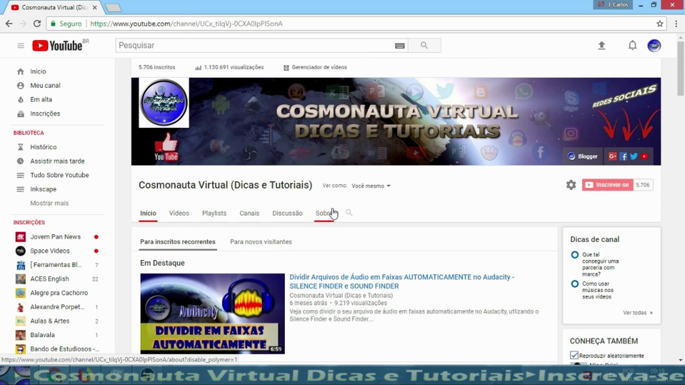Switch to Para novos visitantes view
The height and width of the screenshot is (385, 685).
[261, 242]
